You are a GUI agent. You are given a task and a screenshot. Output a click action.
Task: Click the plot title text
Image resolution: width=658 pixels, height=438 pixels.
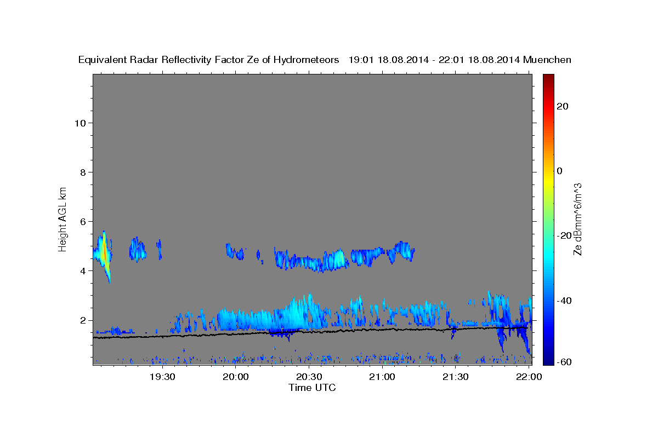coord(325,60)
